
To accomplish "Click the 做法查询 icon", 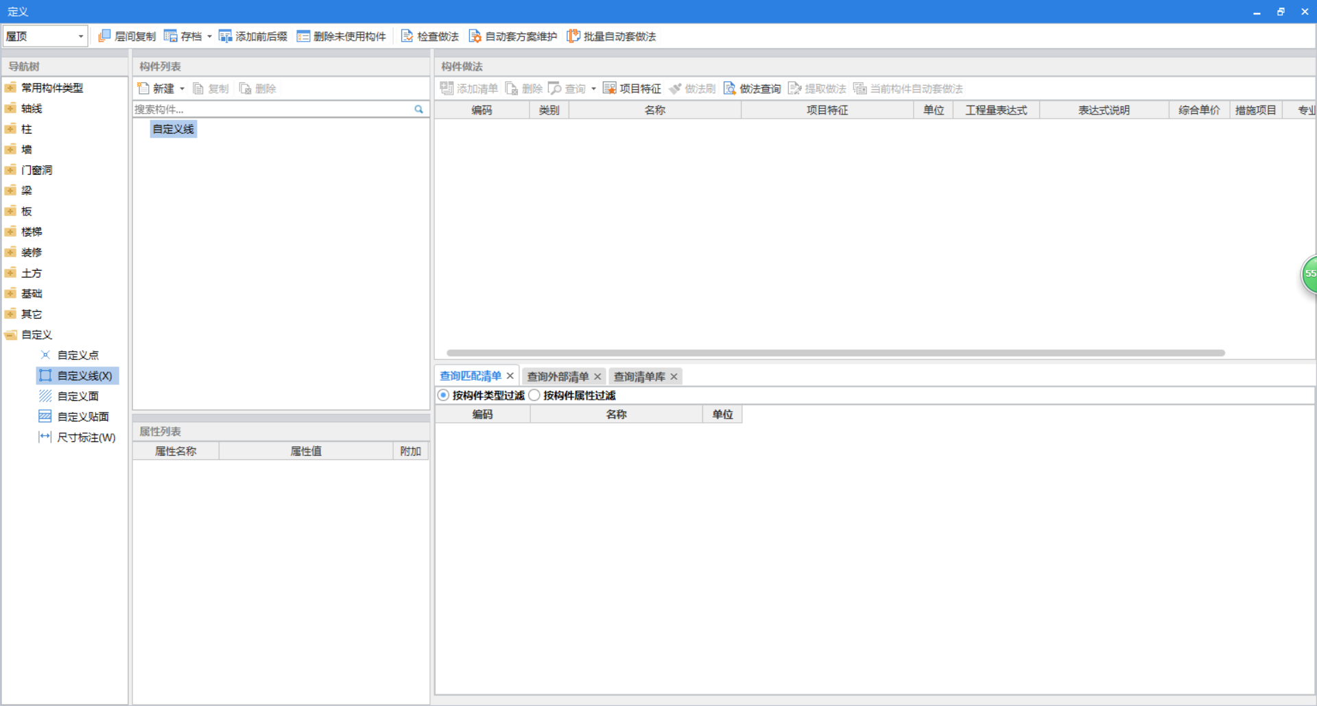I will point(730,88).
